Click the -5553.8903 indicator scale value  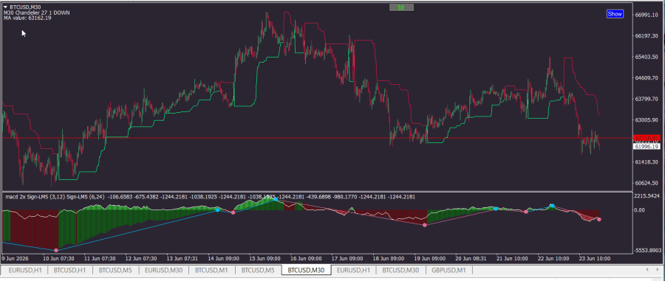pyautogui.click(x=648, y=251)
